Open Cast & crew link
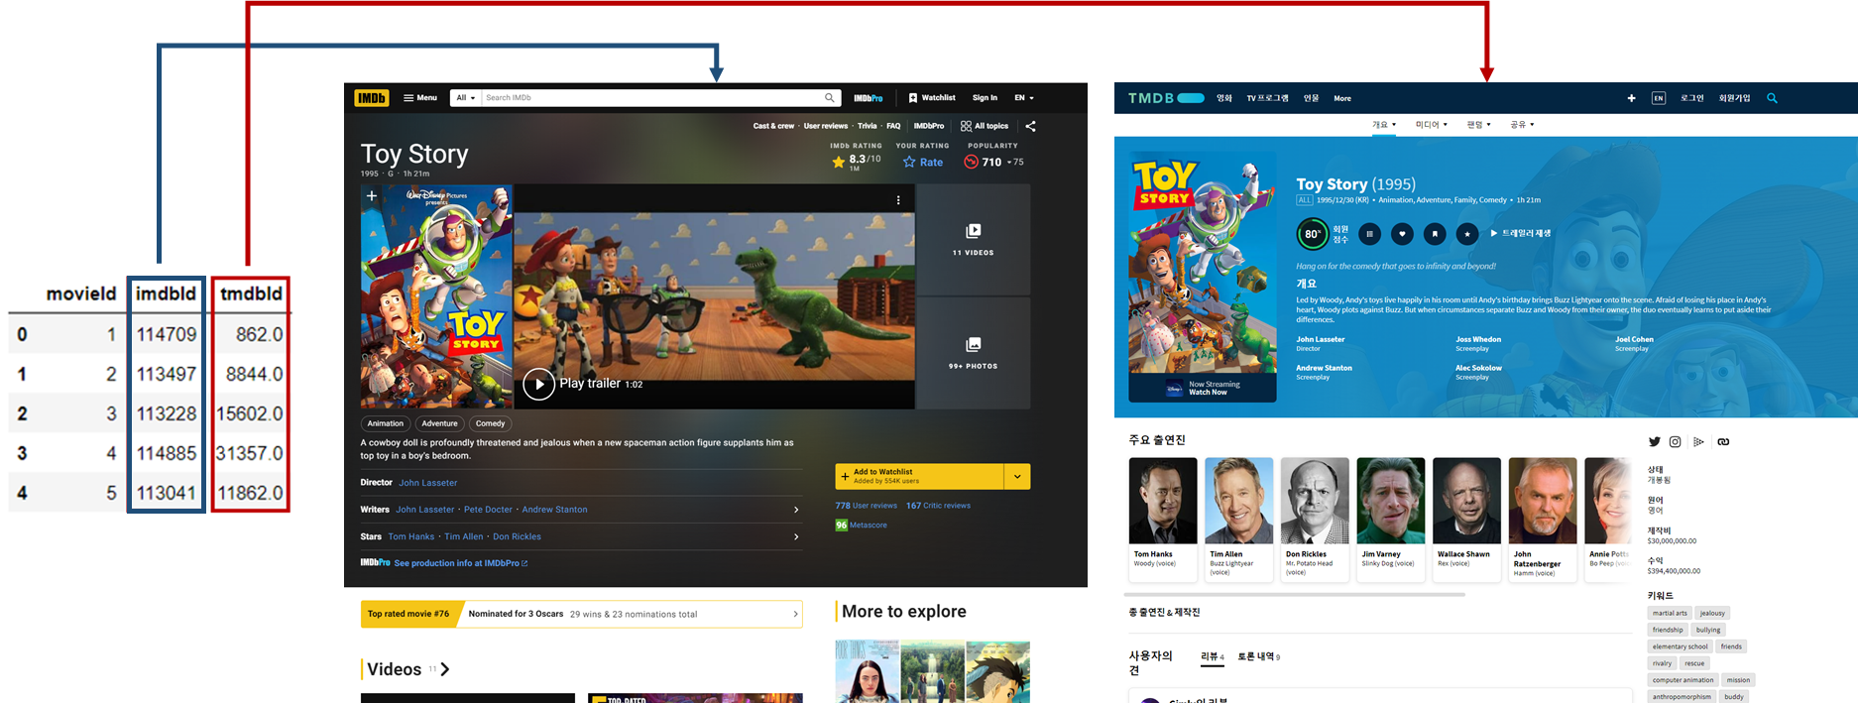 click(x=773, y=126)
